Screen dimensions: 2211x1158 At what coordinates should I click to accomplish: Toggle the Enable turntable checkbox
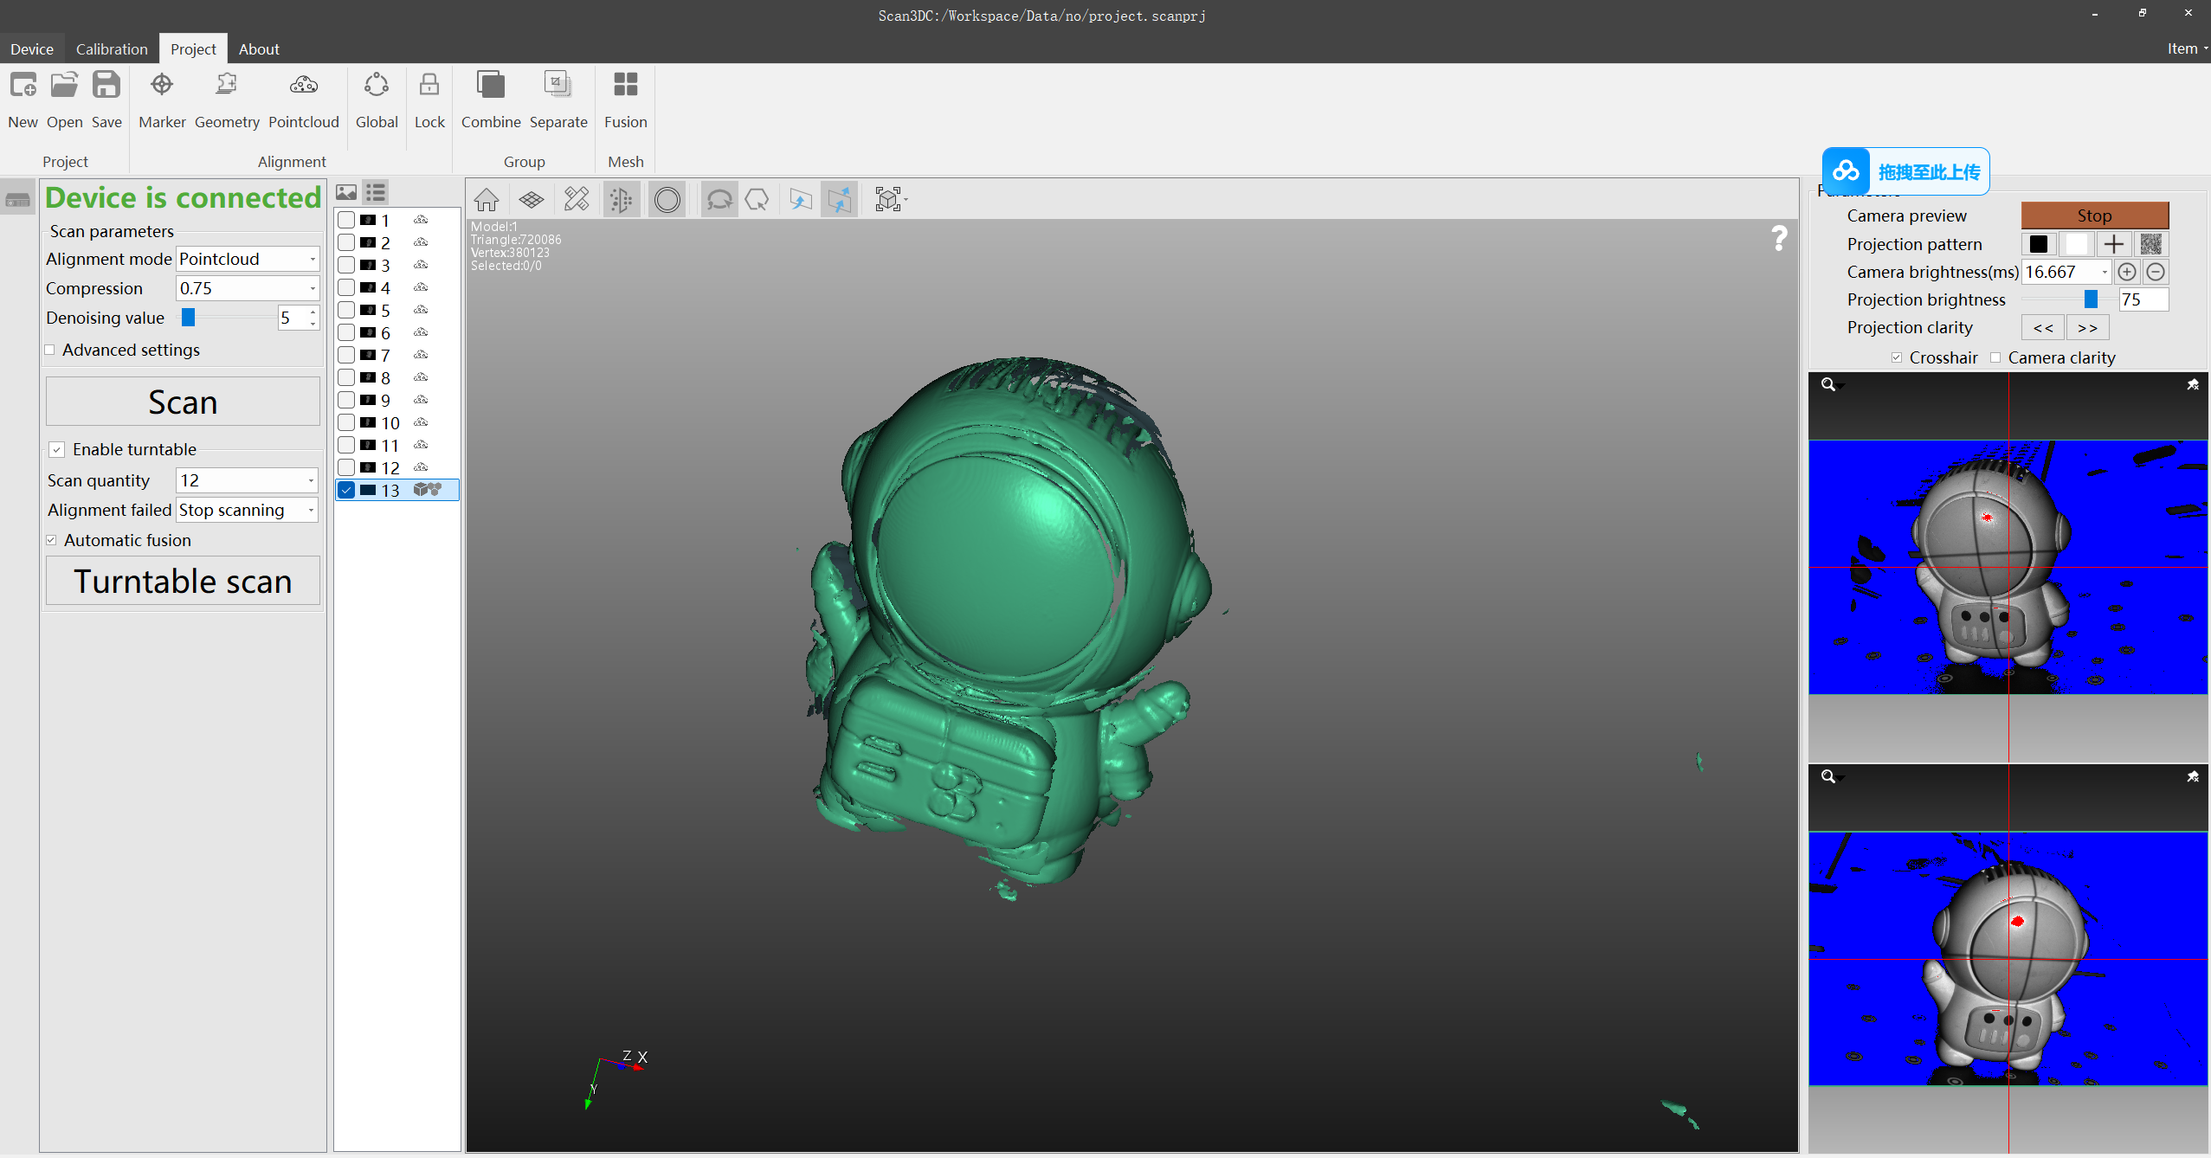[x=57, y=449]
